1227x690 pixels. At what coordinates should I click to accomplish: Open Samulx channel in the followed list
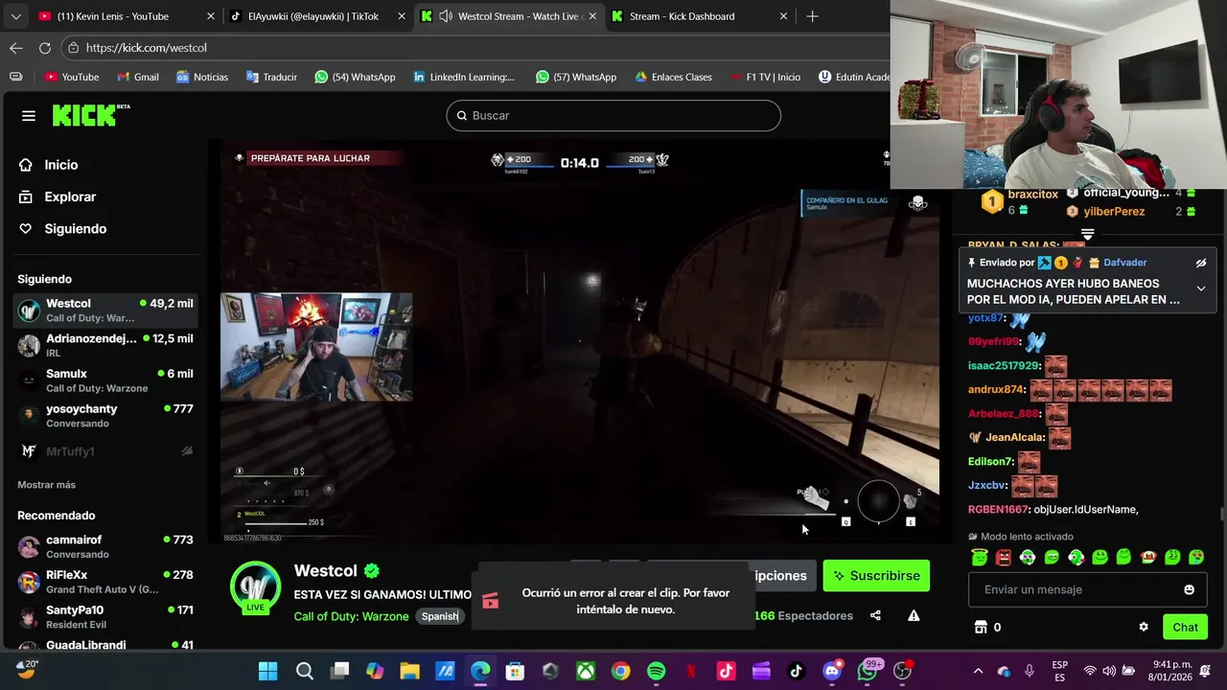point(105,380)
